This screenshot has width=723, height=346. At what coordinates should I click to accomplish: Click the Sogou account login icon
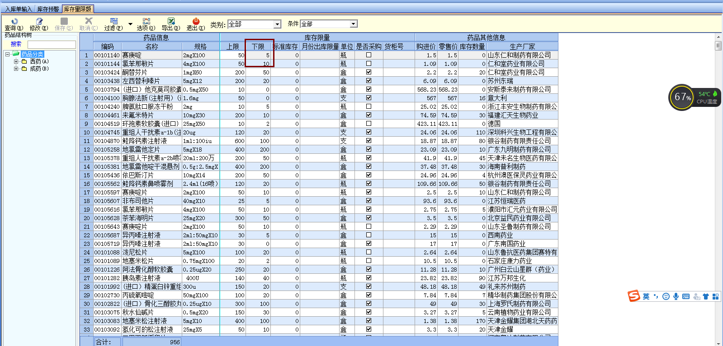[x=696, y=296]
